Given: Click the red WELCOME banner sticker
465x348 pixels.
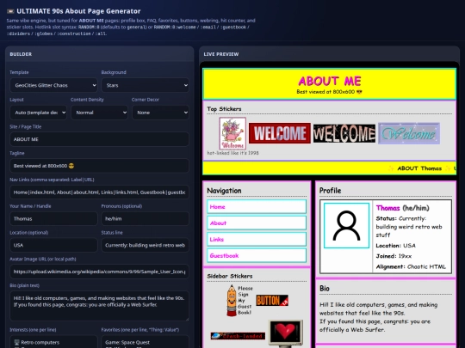Looking at the screenshot, I should click(280, 133).
